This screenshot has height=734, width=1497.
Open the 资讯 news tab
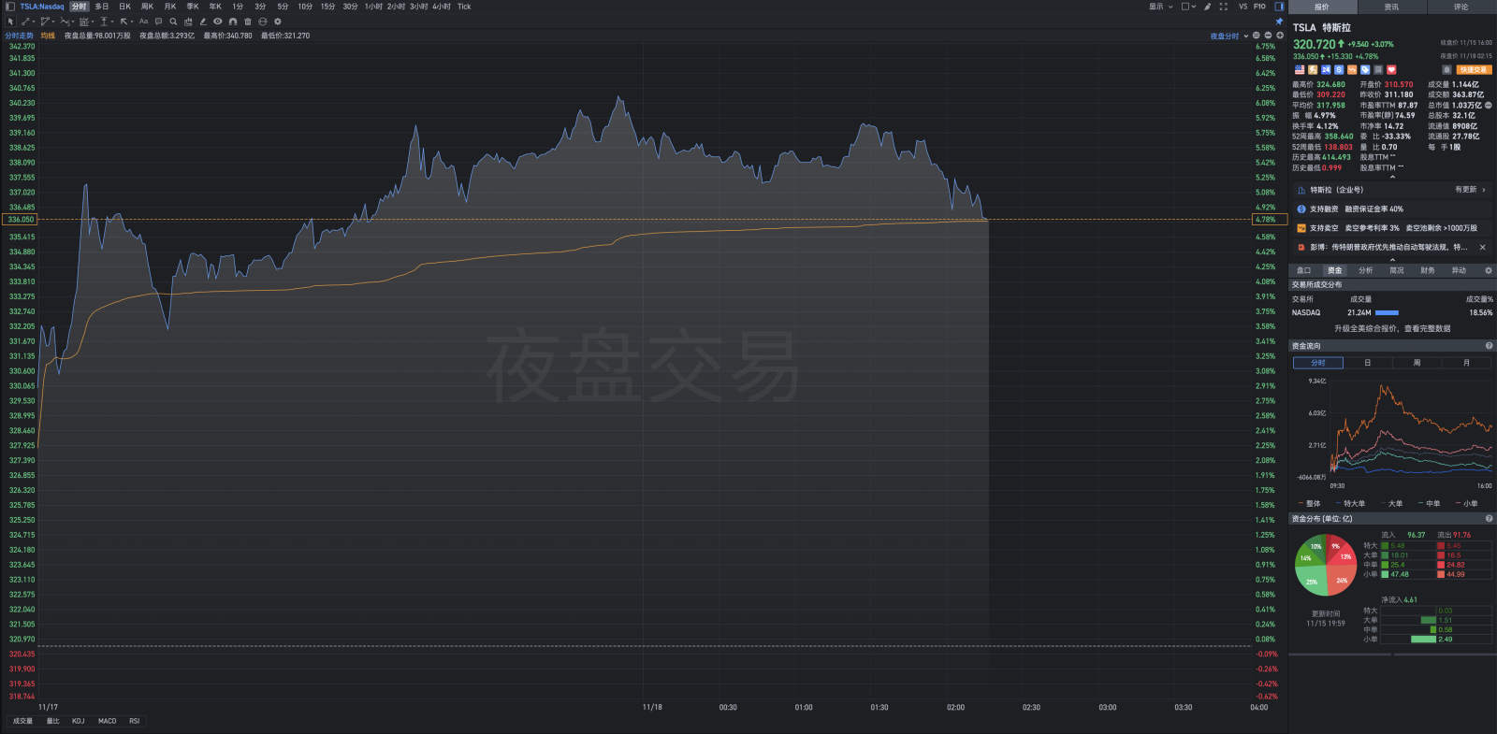(1392, 7)
